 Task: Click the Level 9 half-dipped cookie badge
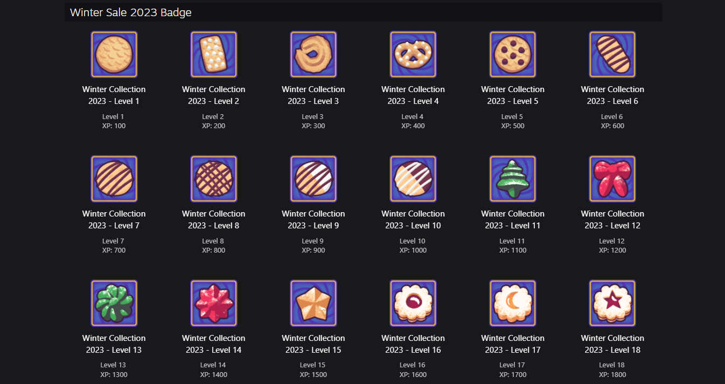tap(313, 179)
